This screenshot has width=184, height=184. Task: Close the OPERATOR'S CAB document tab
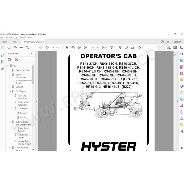tap(44, 42)
